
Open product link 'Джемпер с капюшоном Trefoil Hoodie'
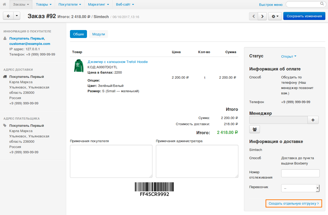(x=118, y=62)
